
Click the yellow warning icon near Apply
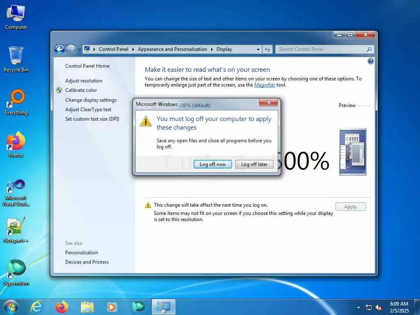148,205
